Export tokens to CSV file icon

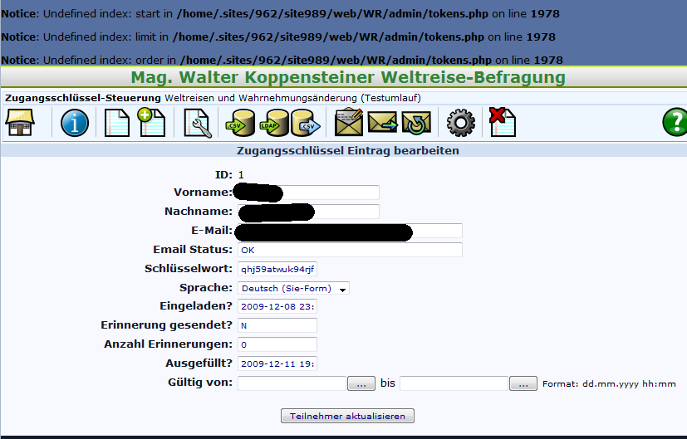306,123
